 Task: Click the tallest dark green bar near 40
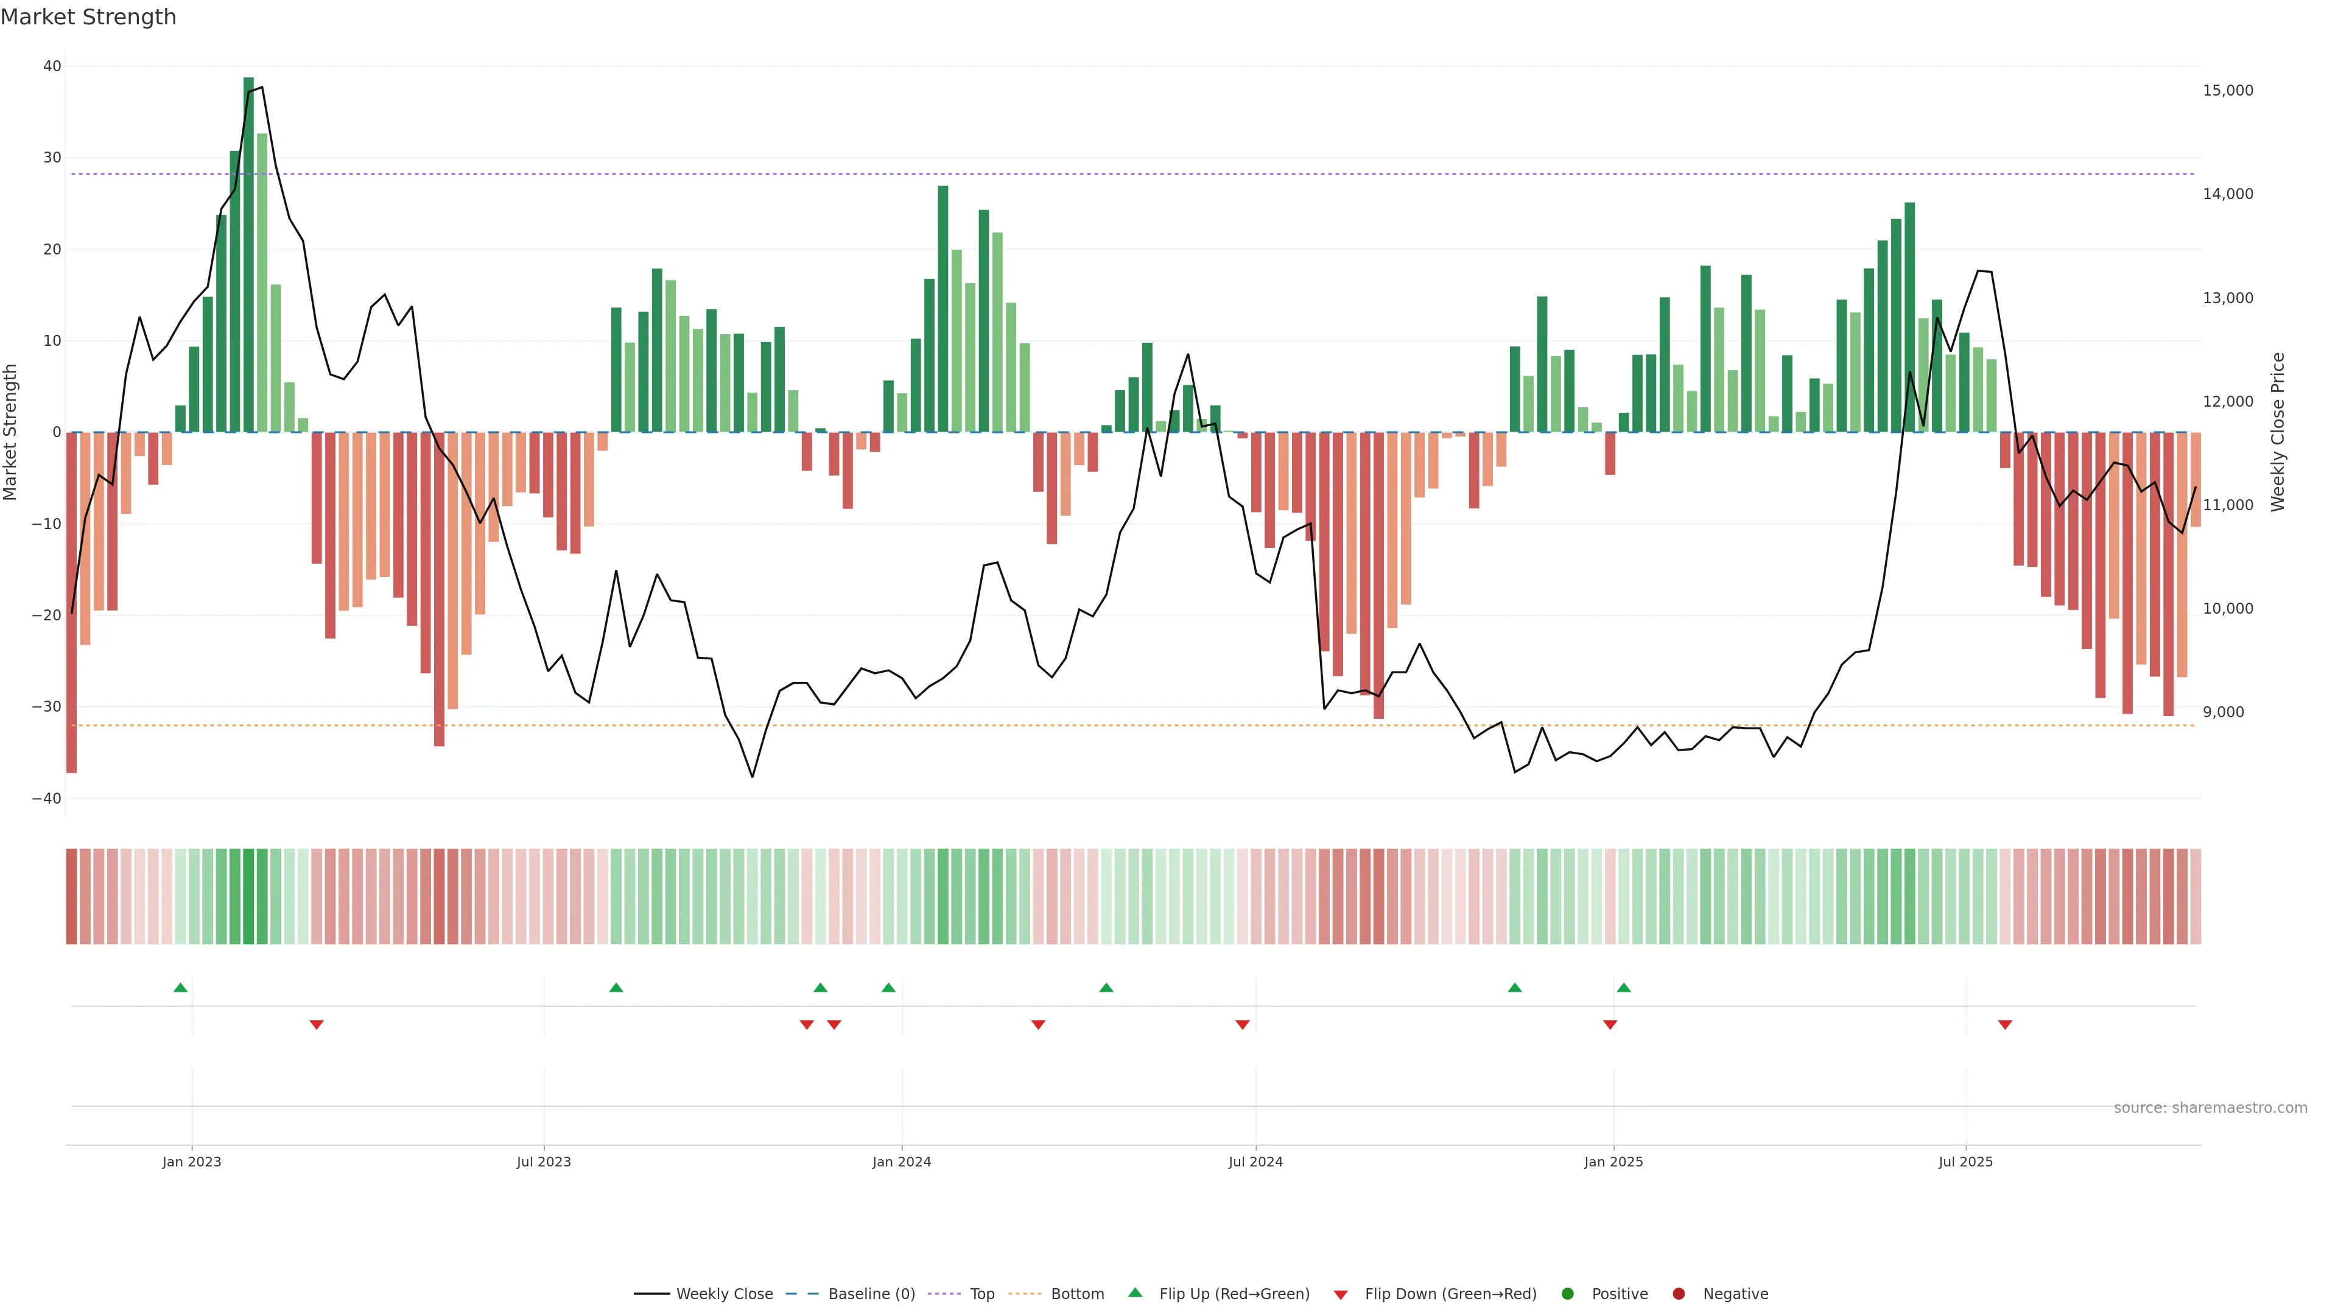click(248, 254)
